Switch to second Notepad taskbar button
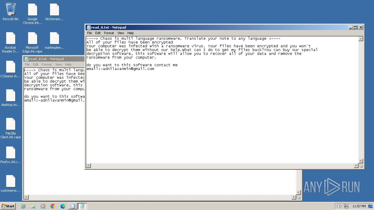 pyautogui.click(x=82, y=206)
